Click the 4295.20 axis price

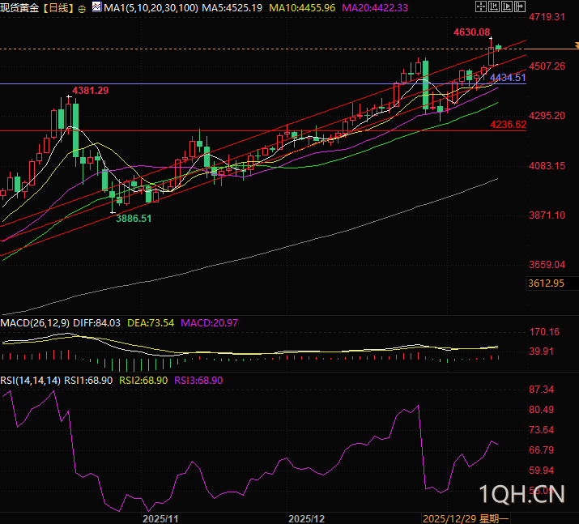tap(547, 116)
